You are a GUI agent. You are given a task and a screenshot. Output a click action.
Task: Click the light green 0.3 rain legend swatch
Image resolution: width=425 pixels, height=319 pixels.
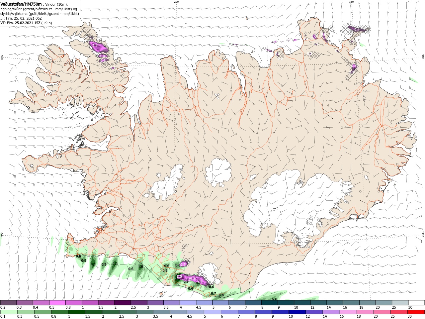point(26,312)
